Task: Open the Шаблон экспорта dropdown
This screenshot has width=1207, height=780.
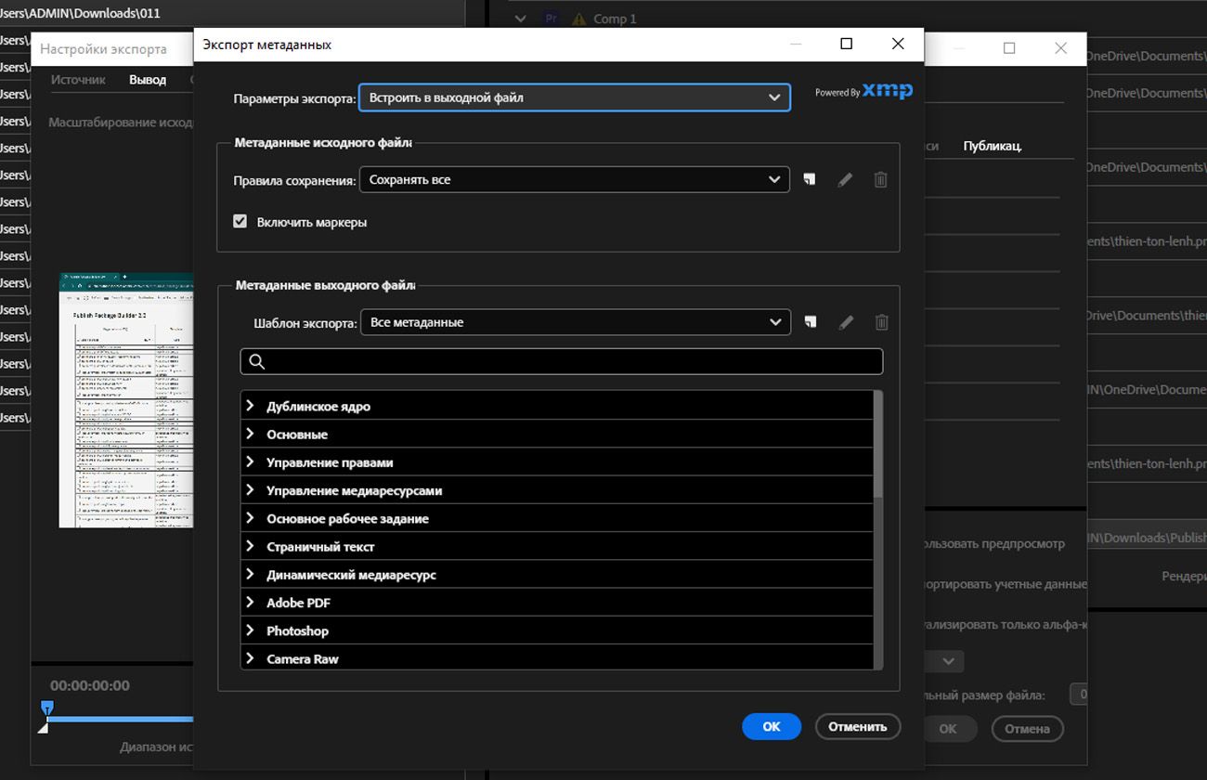Action: click(576, 322)
